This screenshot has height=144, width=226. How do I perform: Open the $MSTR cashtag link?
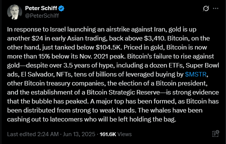click(x=196, y=74)
